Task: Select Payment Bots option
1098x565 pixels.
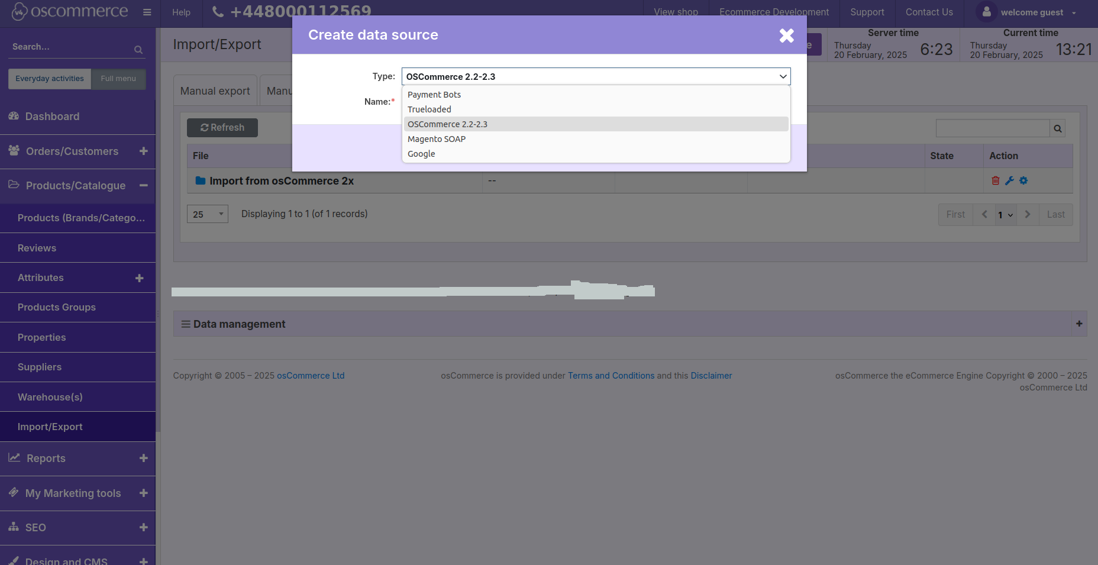Action: pos(596,95)
